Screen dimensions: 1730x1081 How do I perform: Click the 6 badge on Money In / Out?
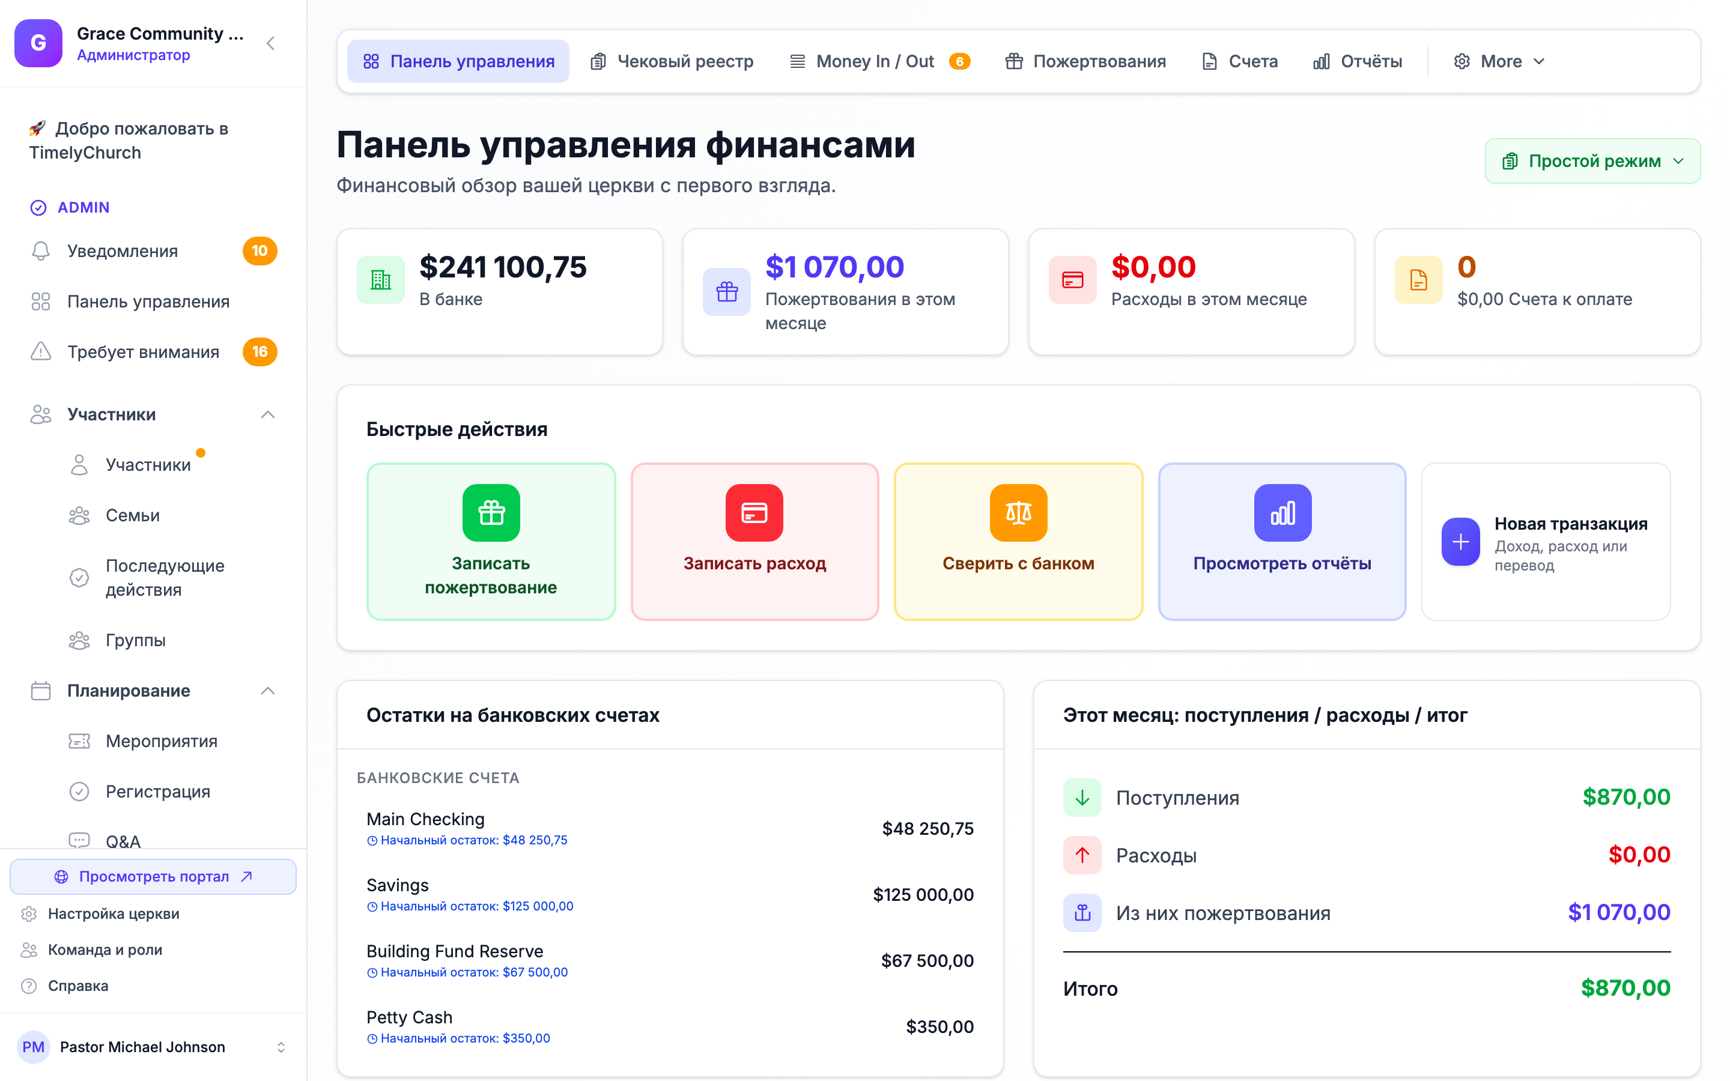(959, 61)
